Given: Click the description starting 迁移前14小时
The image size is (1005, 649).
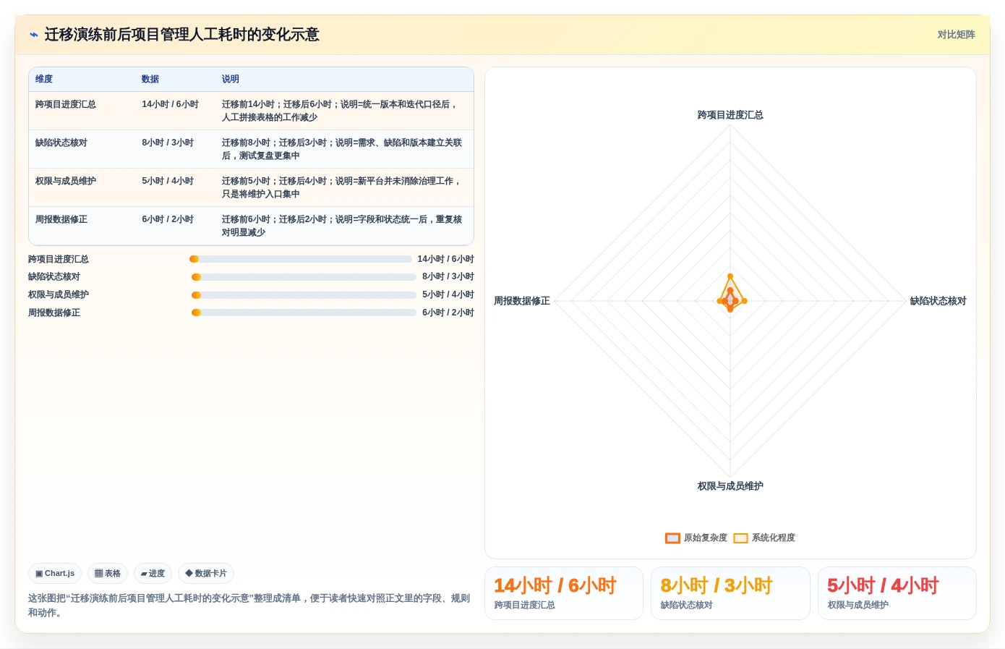Looking at the screenshot, I should click(341, 111).
